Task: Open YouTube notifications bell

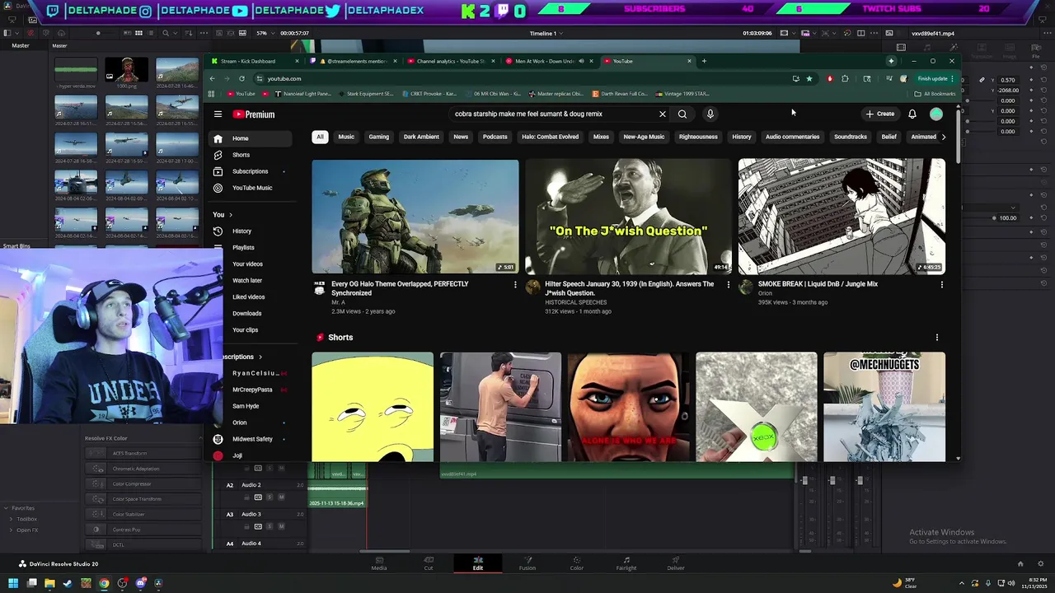Action: [x=912, y=114]
